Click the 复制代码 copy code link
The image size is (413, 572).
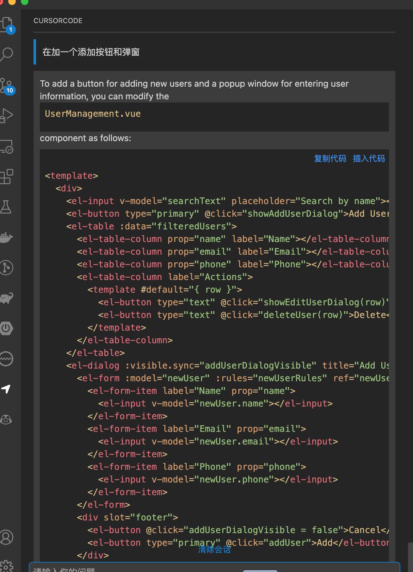[x=330, y=159]
